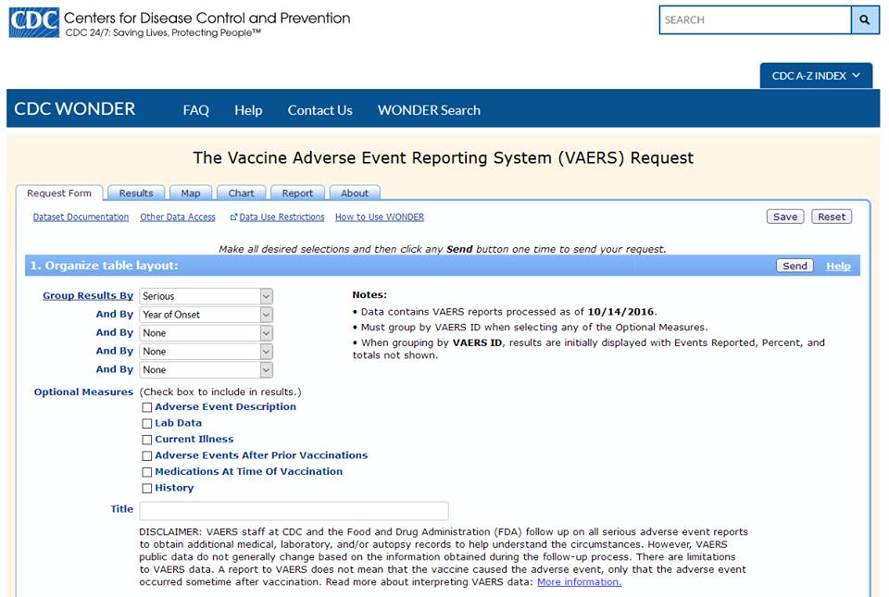The height and width of the screenshot is (597, 889).
Task: Click the CDC logo
Action: tap(34, 22)
